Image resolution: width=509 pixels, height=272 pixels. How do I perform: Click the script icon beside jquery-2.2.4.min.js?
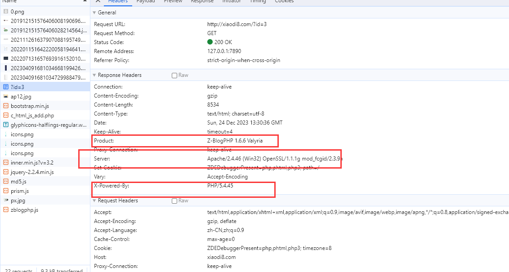(6, 172)
